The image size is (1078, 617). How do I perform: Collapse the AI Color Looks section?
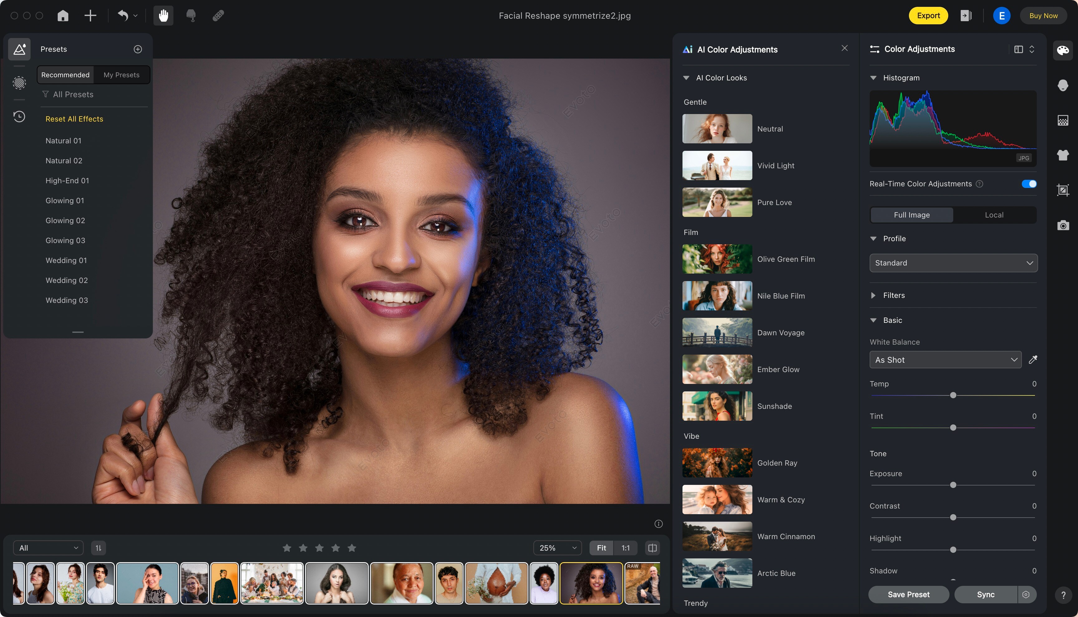[686, 78]
